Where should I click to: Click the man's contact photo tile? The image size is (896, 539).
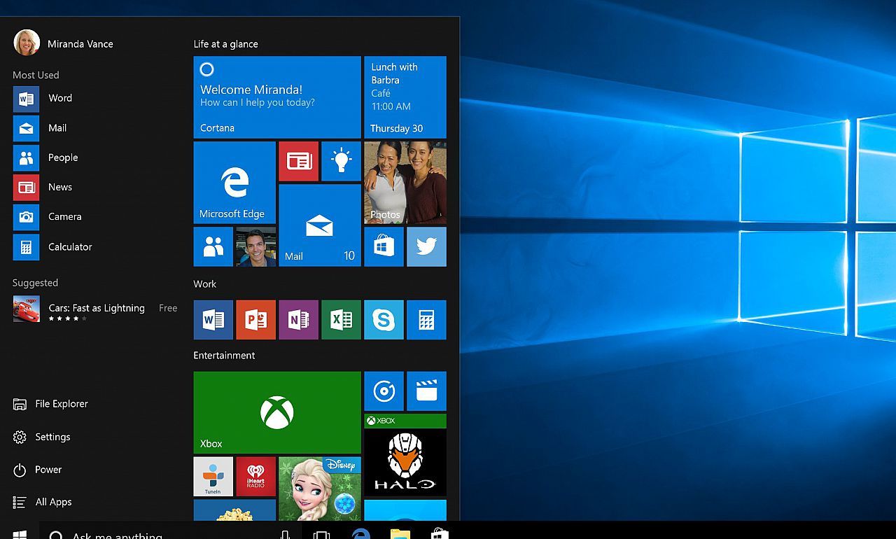coord(256,246)
